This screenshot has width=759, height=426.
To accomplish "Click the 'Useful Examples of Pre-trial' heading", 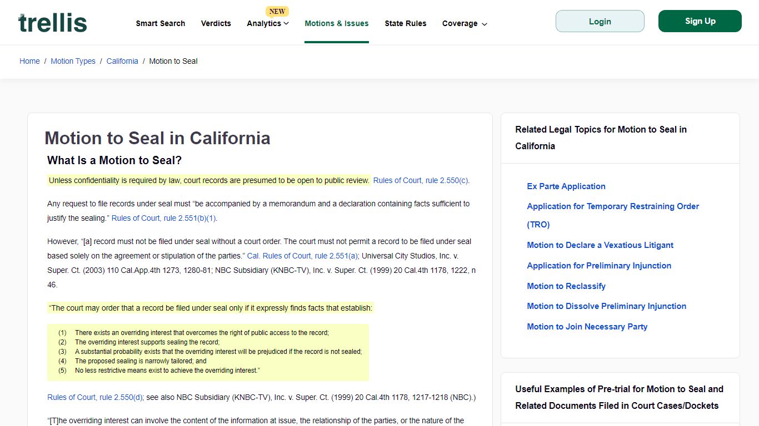I will tap(619, 397).
